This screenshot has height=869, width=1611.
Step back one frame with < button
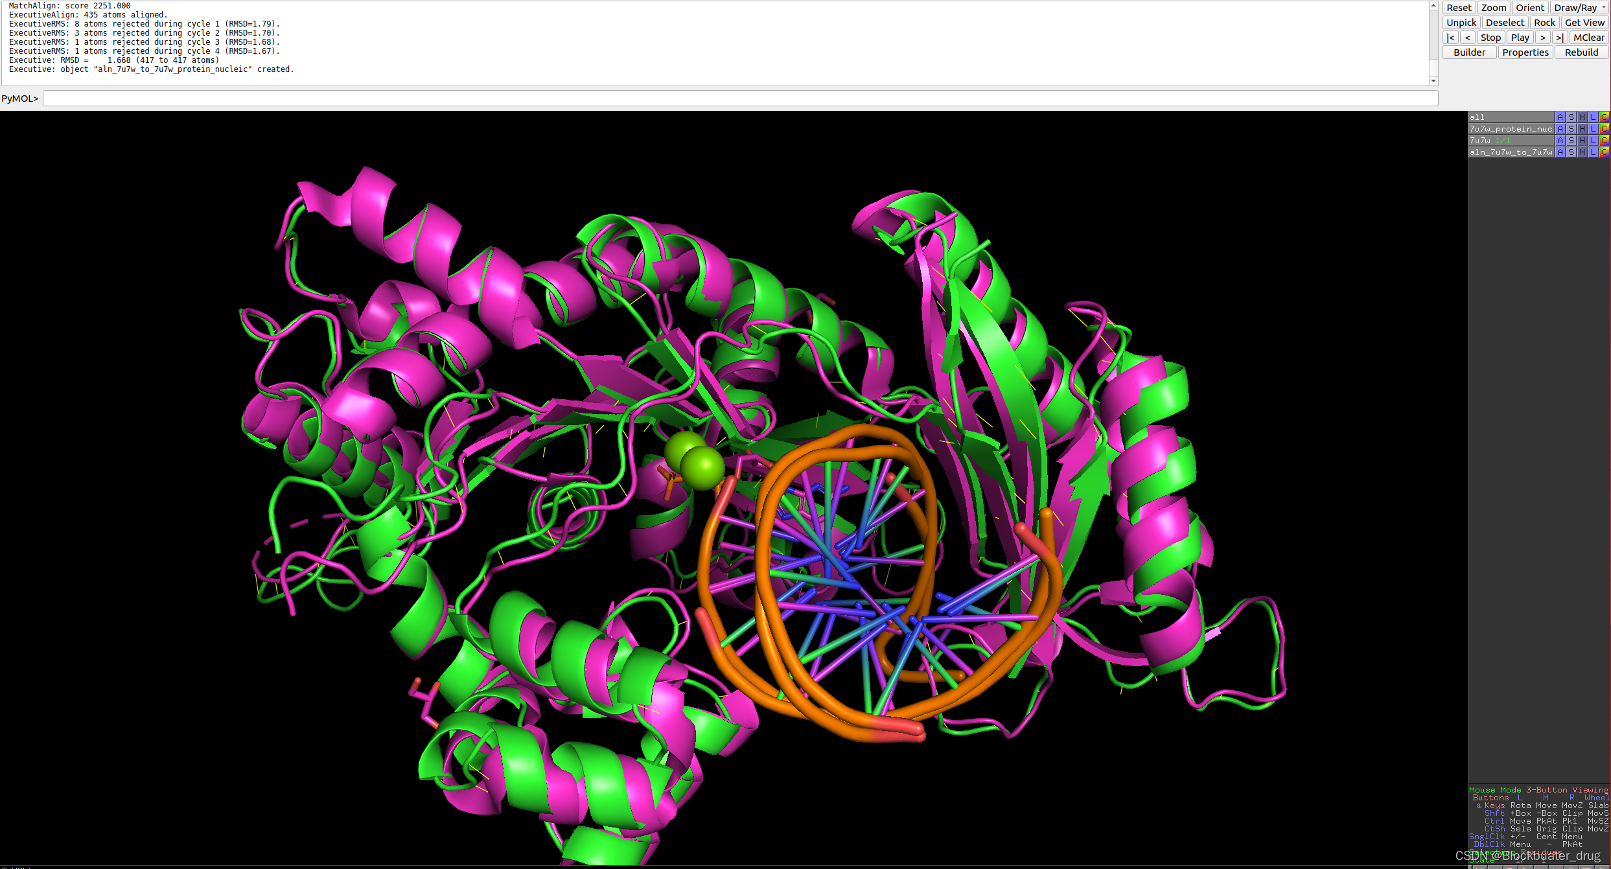(x=1468, y=38)
